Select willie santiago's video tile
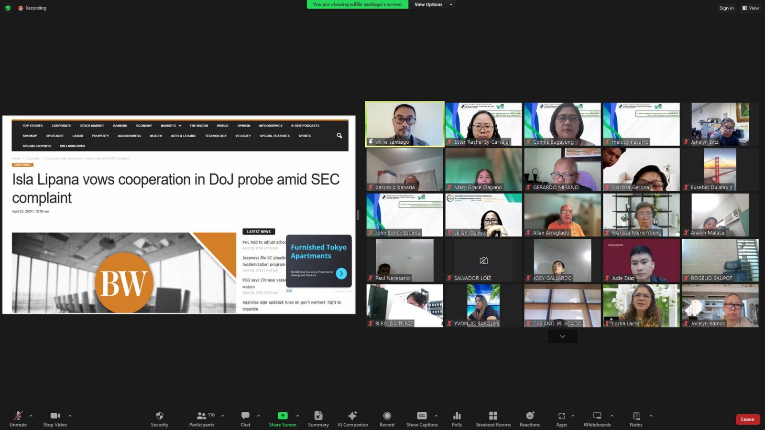The image size is (765, 430). [x=405, y=124]
